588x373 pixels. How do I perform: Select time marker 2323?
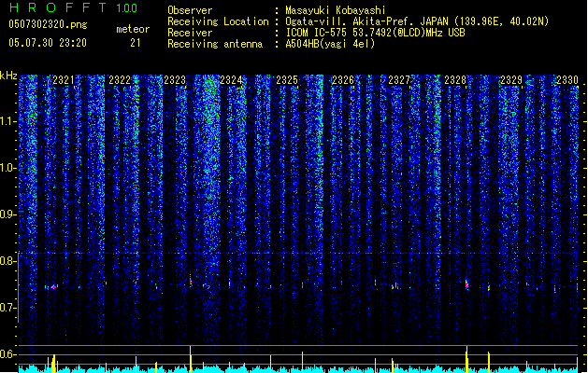click(175, 80)
